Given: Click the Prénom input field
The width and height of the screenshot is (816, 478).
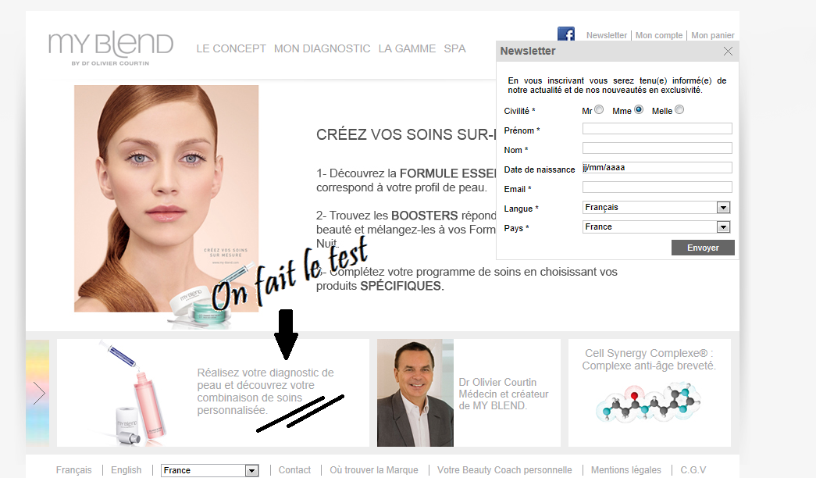Looking at the screenshot, I should tap(657, 129).
